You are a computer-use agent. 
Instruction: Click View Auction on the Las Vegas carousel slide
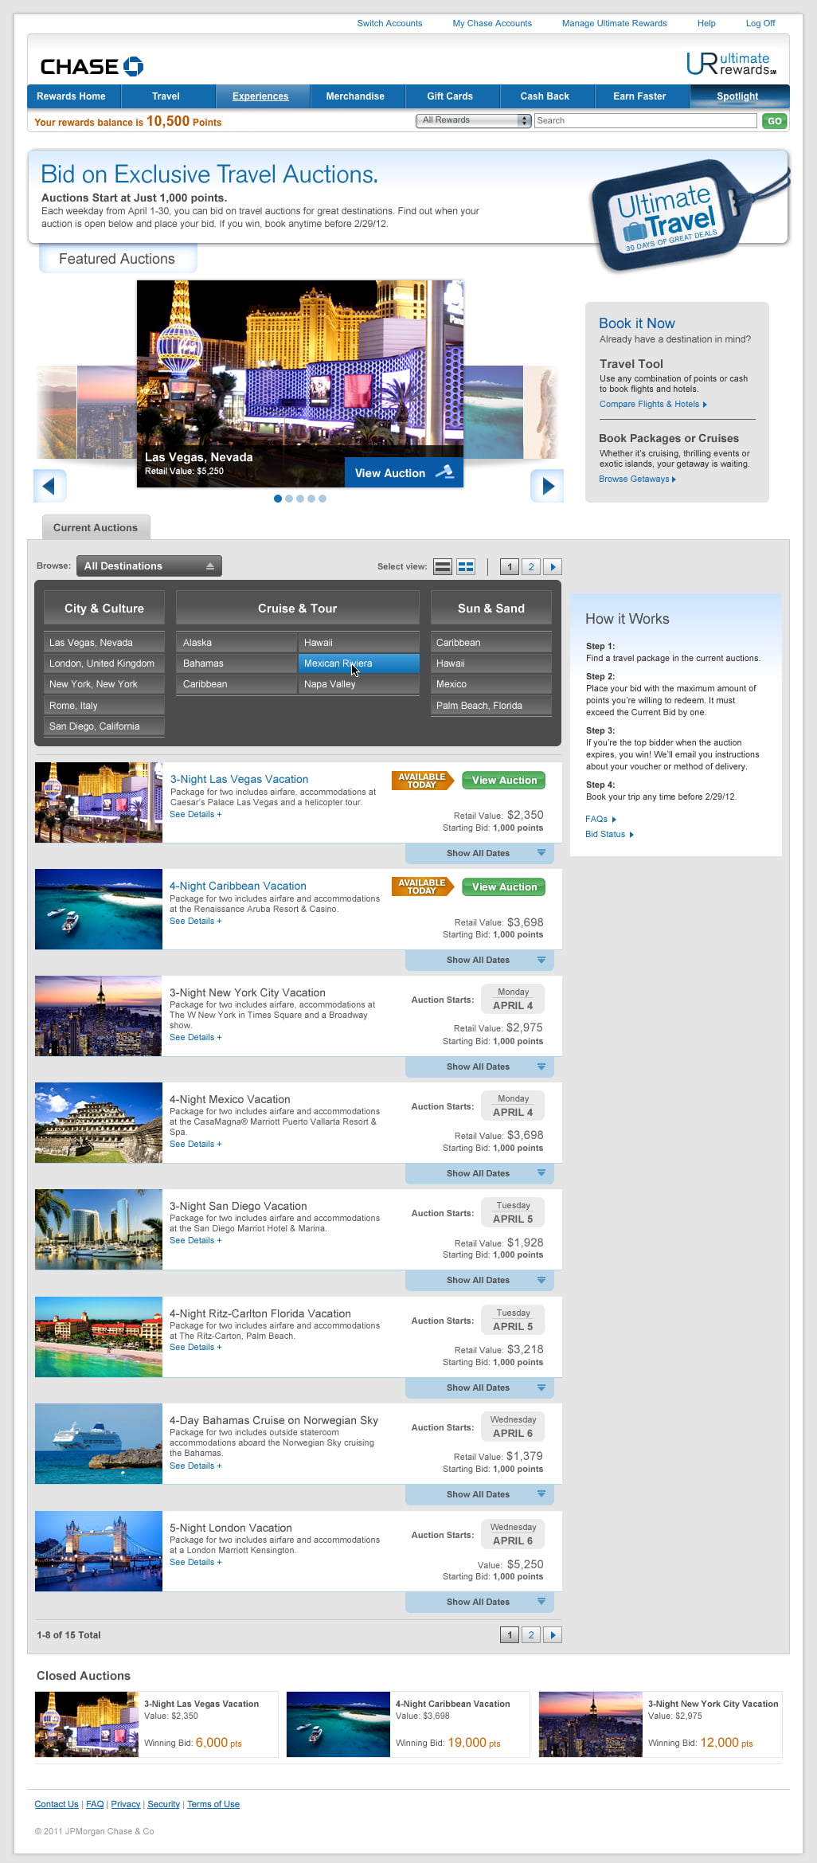(404, 473)
